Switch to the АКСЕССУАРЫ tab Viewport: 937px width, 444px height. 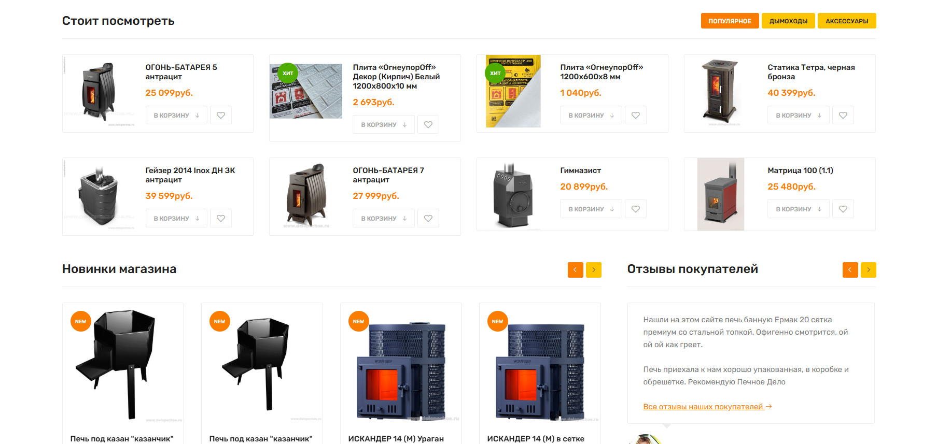(x=847, y=21)
